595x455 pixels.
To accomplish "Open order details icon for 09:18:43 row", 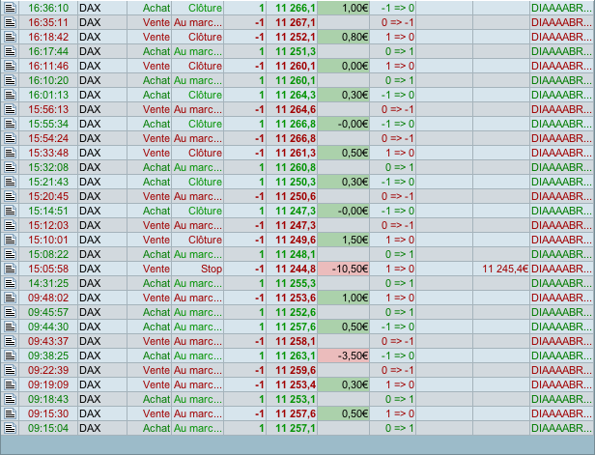I will [11, 399].
